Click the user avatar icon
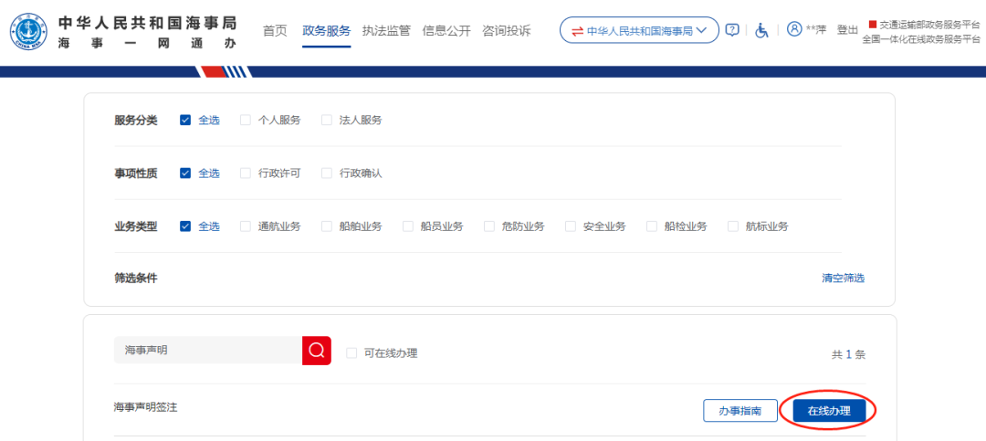The image size is (986, 441). point(794,29)
